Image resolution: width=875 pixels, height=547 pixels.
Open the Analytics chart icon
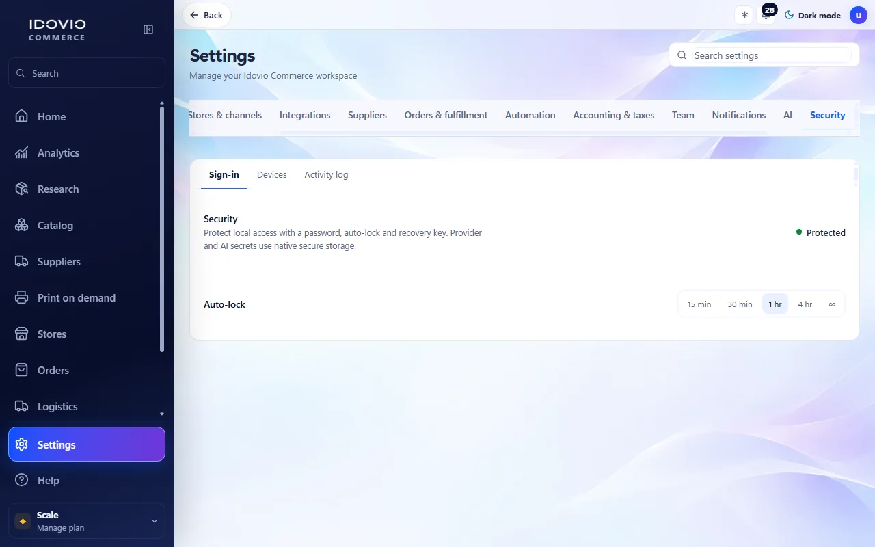pos(22,152)
